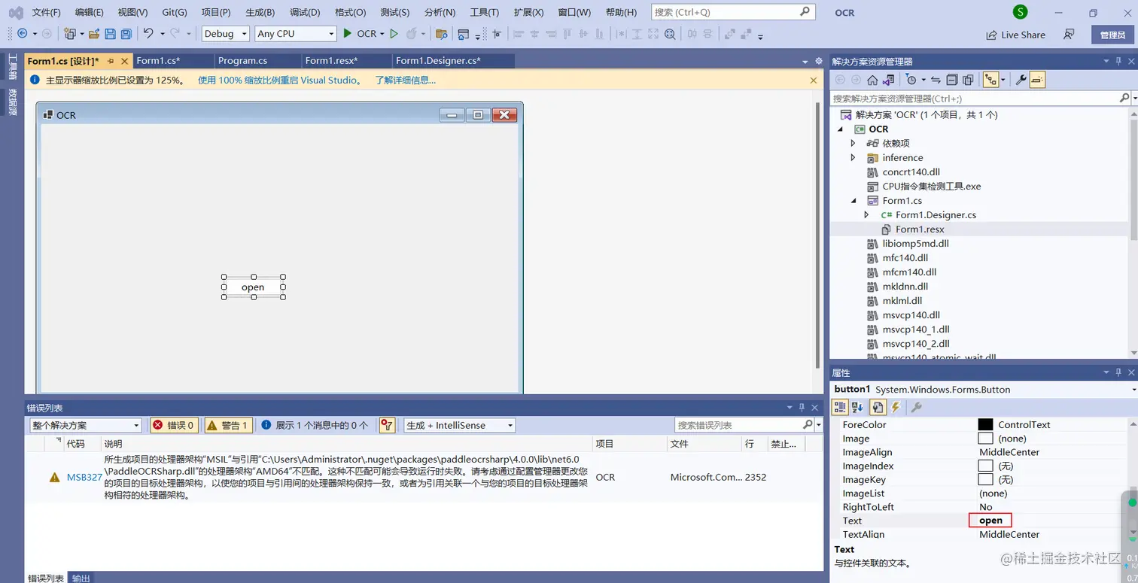
Task: Open the Debug configuration dropdown
Action: coord(226,34)
